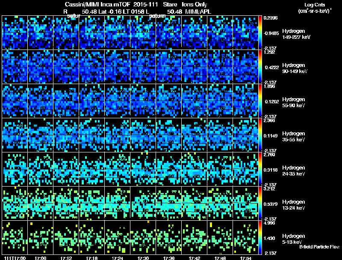The height and width of the screenshot is (260, 342).
Task: Click the '17:48' time axis label
Action: click(x=220, y=258)
